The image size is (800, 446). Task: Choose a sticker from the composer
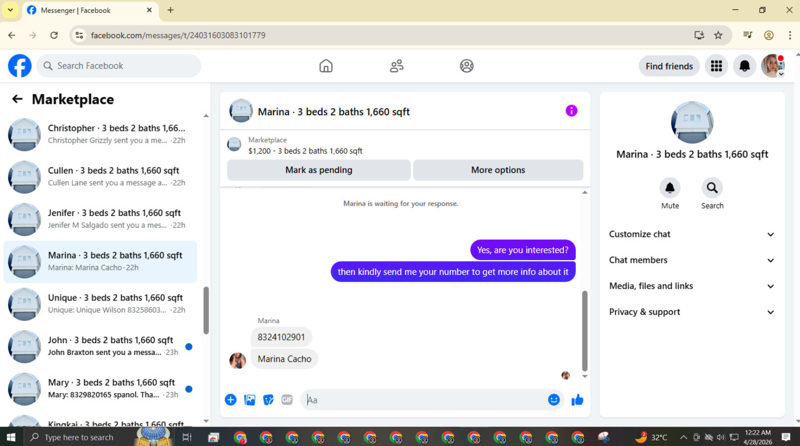[x=268, y=400]
